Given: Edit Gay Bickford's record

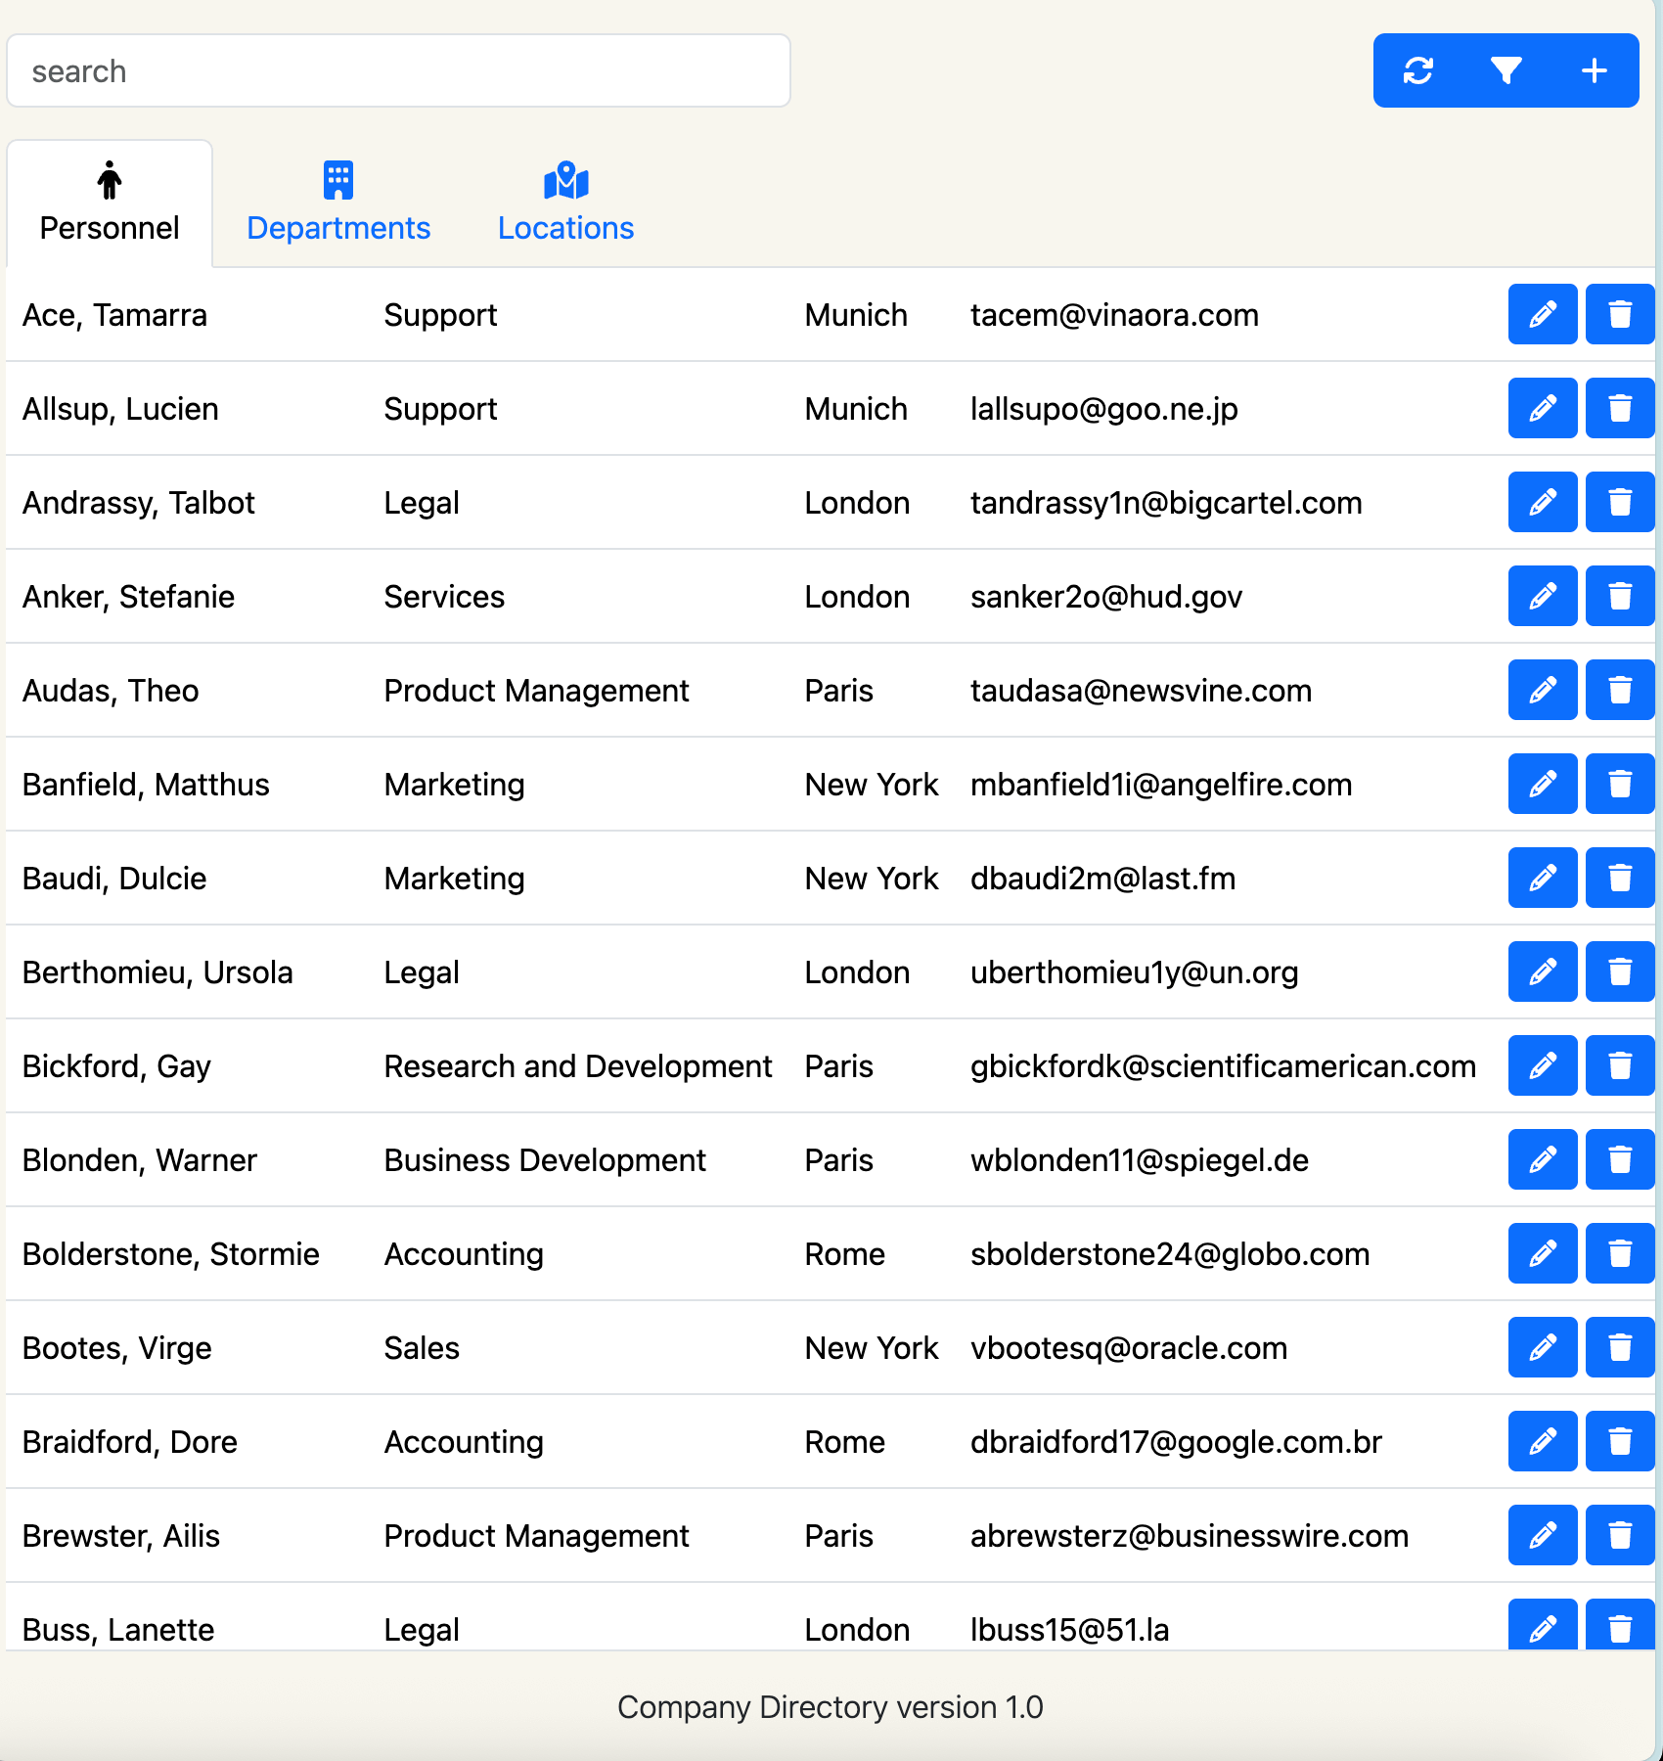Looking at the screenshot, I should coord(1542,1065).
